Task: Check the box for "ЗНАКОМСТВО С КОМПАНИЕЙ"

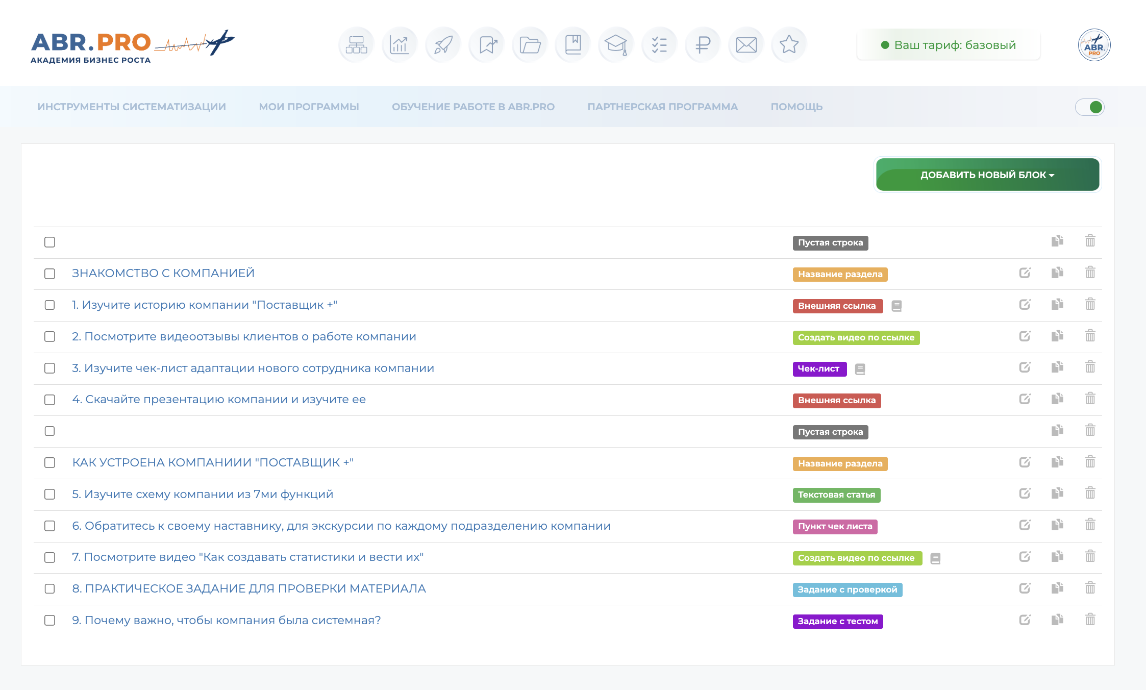Action: pyautogui.click(x=49, y=274)
